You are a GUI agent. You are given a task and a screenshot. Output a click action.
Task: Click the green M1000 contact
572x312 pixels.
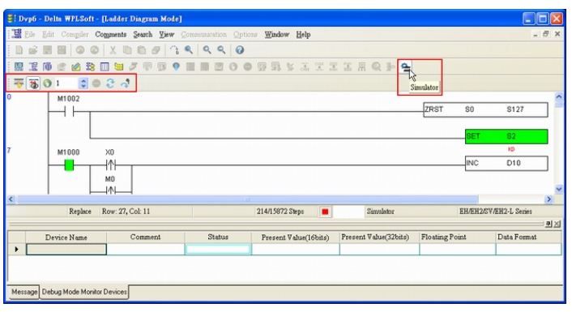[x=69, y=165]
